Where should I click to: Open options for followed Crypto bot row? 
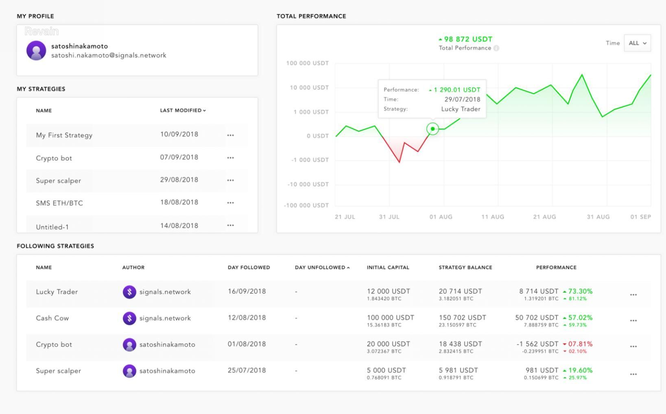[633, 347]
